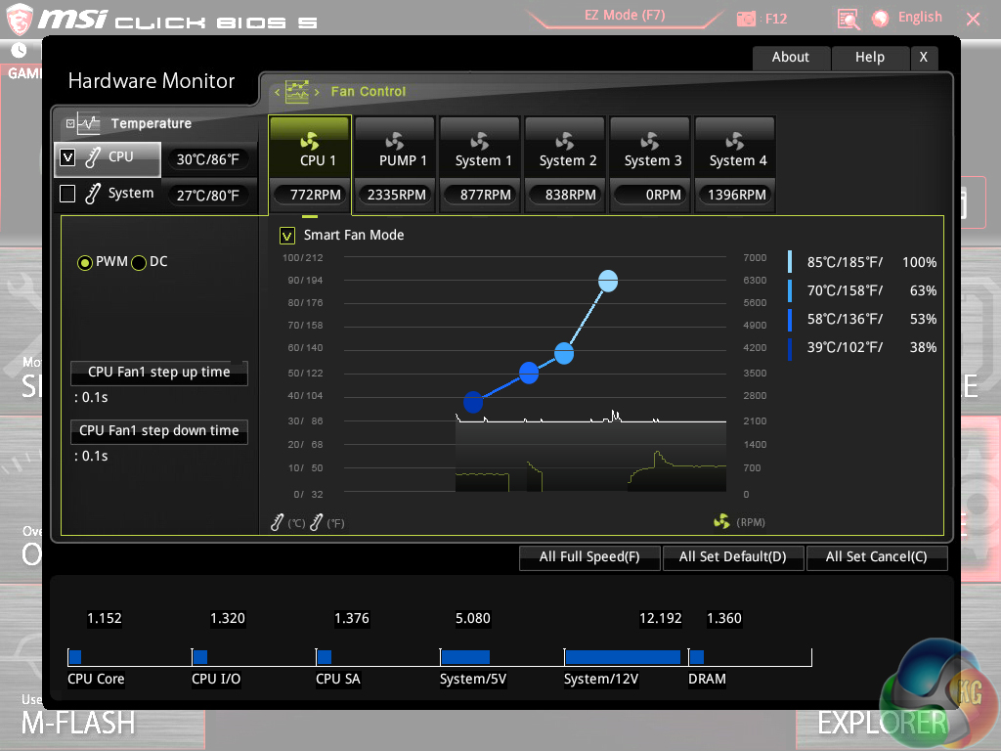Close the Hardware Monitor with X
The height and width of the screenshot is (751, 1001).
tap(924, 58)
